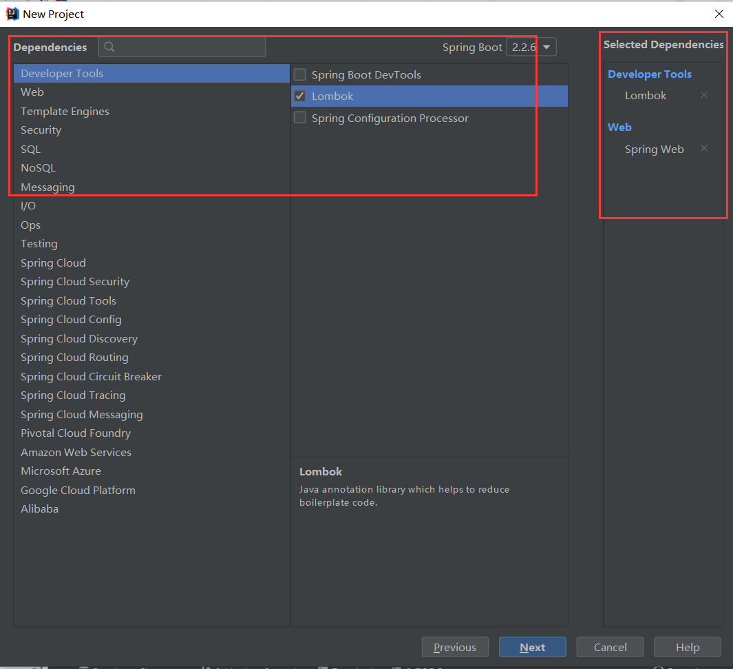Choose the Microsoft Azure category
This screenshot has height=669, width=733.
tap(151, 471)
